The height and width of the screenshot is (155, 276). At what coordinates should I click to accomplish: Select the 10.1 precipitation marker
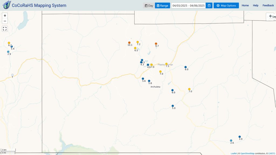pos(129,43)
